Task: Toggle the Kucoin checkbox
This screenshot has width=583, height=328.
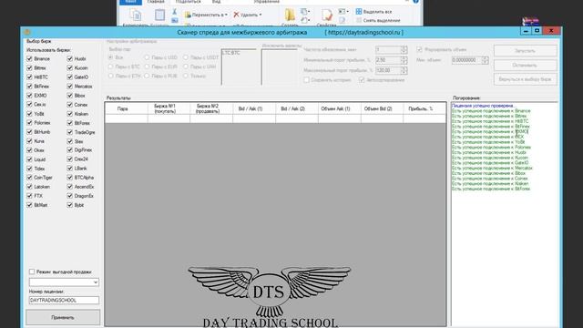Action: (70, 68)
